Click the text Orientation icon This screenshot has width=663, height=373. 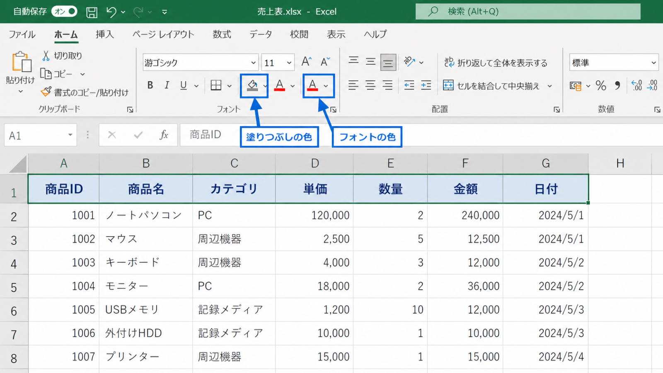(x=409, y=62)
